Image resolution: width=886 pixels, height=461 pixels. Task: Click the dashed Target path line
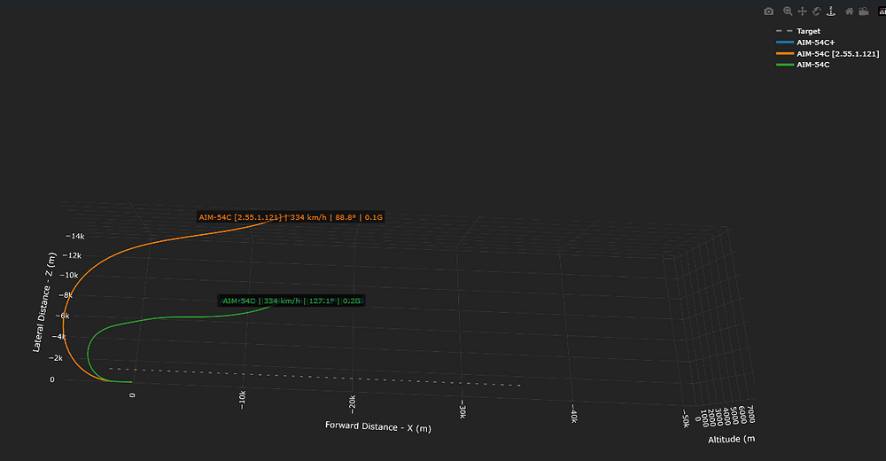pos(315,376)
